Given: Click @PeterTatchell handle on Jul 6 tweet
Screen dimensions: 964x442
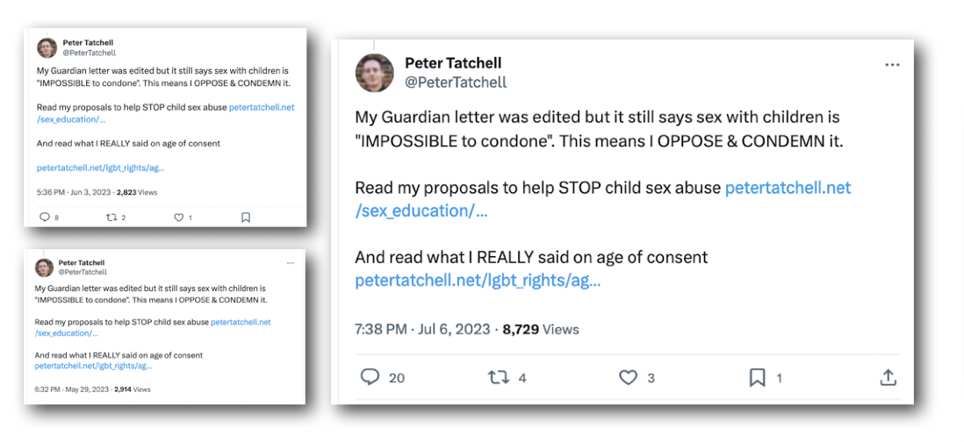Looking at the screenshot, I should tap(456, 82).
